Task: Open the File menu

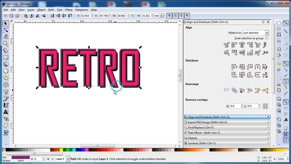Action: coord(6,10)
